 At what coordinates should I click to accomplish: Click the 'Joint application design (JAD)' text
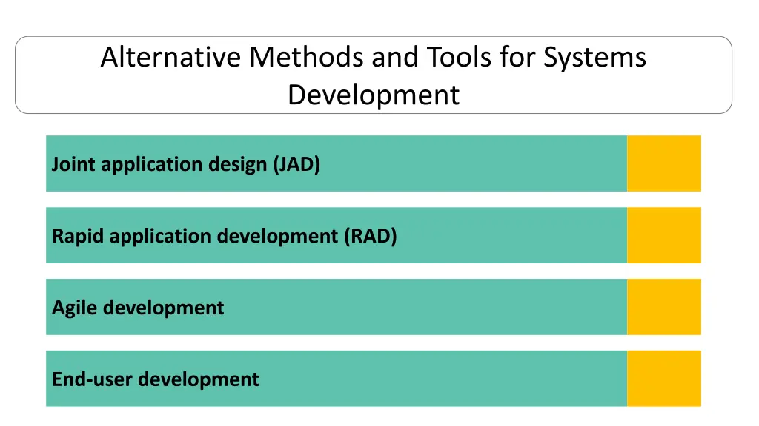186,164
